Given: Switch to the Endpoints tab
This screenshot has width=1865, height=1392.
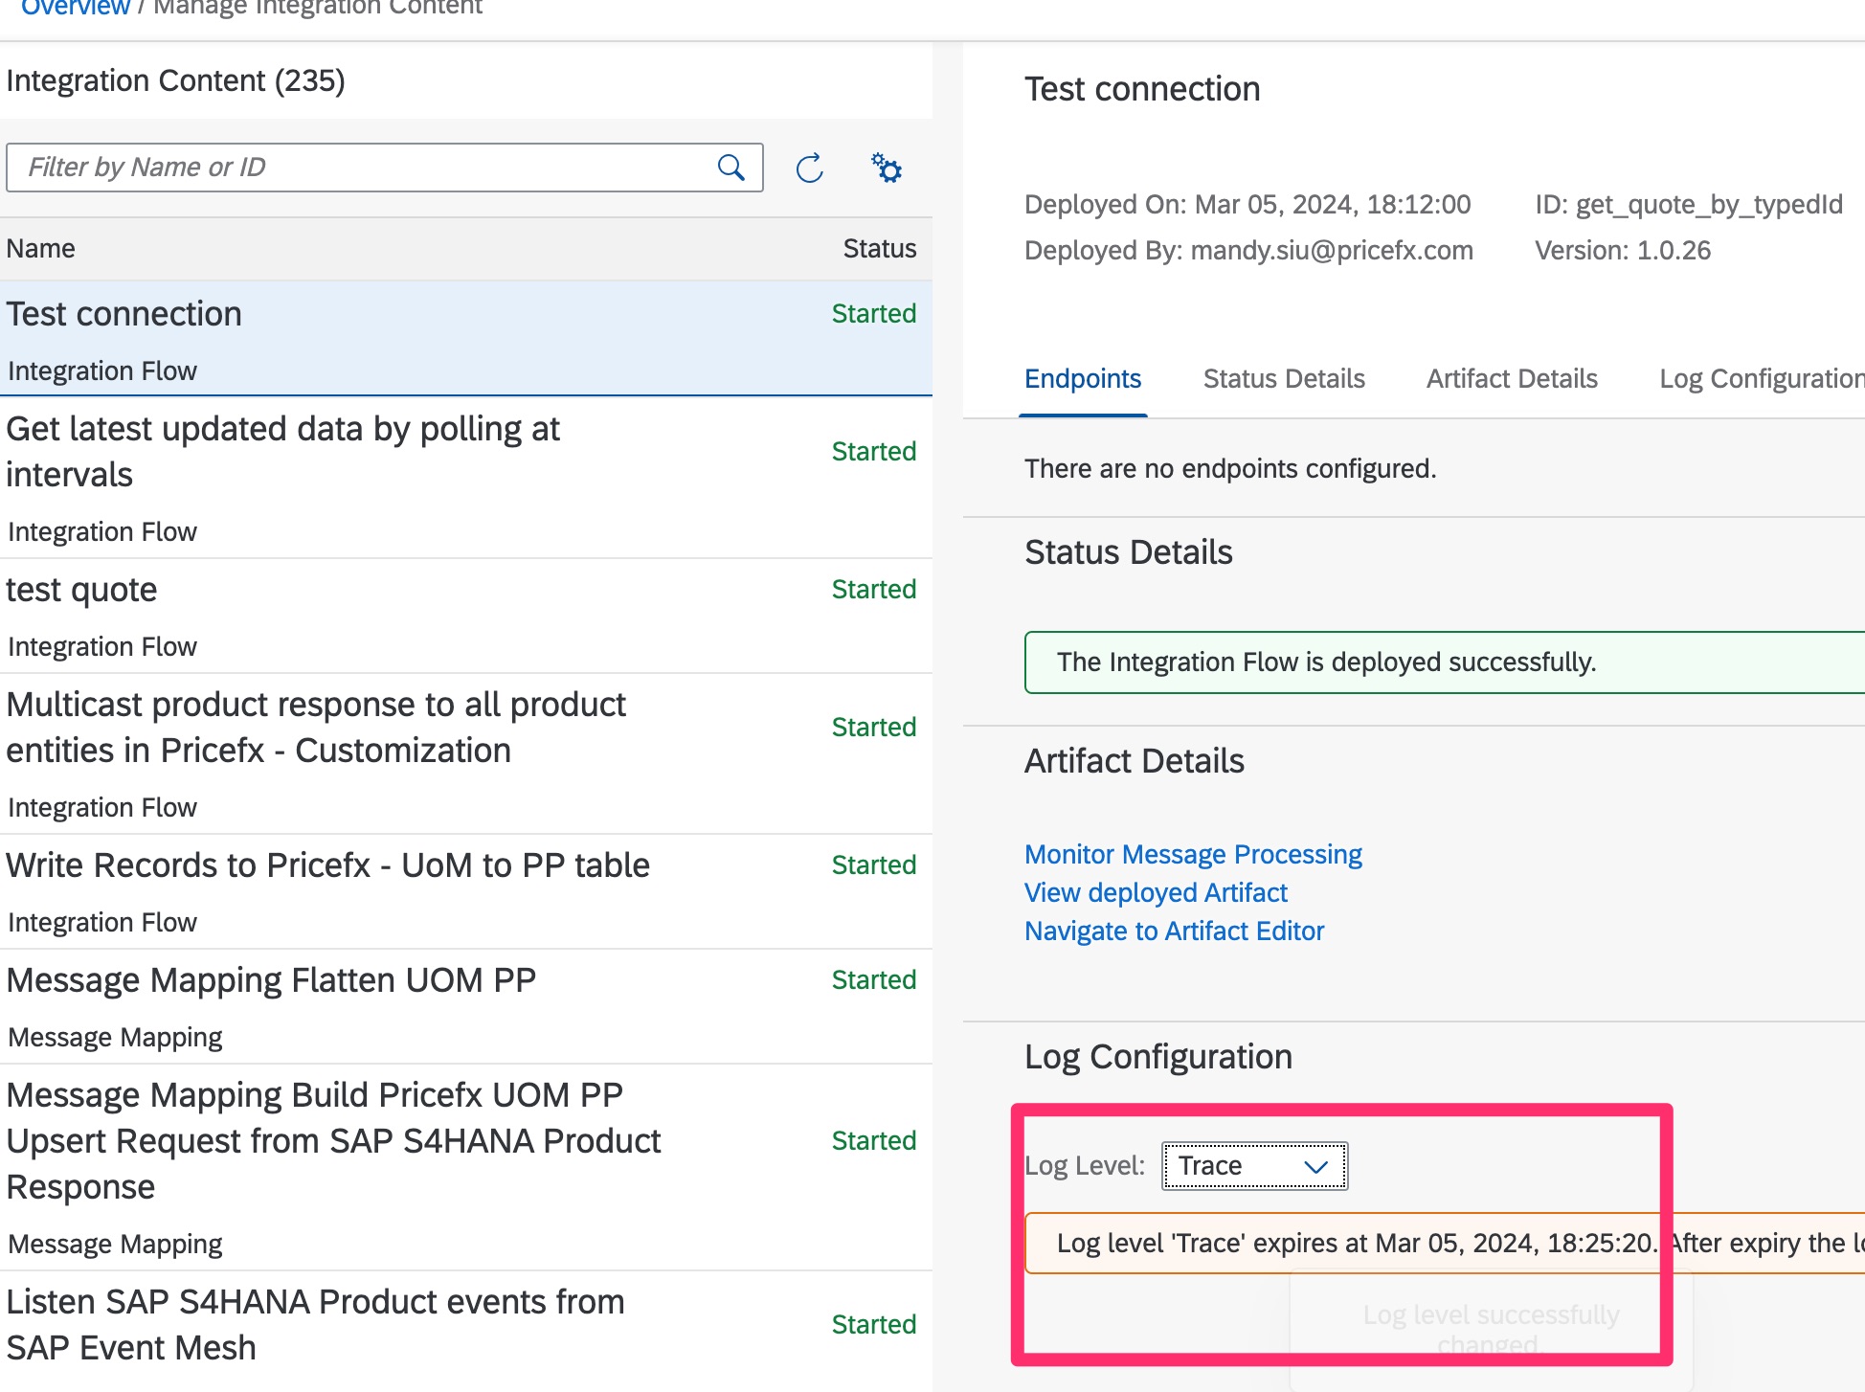Looking at the screenshot, I should 1082,379.
